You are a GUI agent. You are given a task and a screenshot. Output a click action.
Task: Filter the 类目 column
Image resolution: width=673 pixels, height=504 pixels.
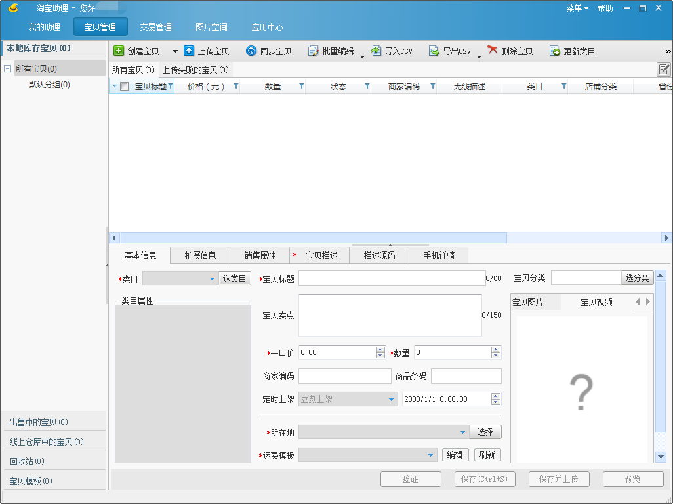click(564, 86)
